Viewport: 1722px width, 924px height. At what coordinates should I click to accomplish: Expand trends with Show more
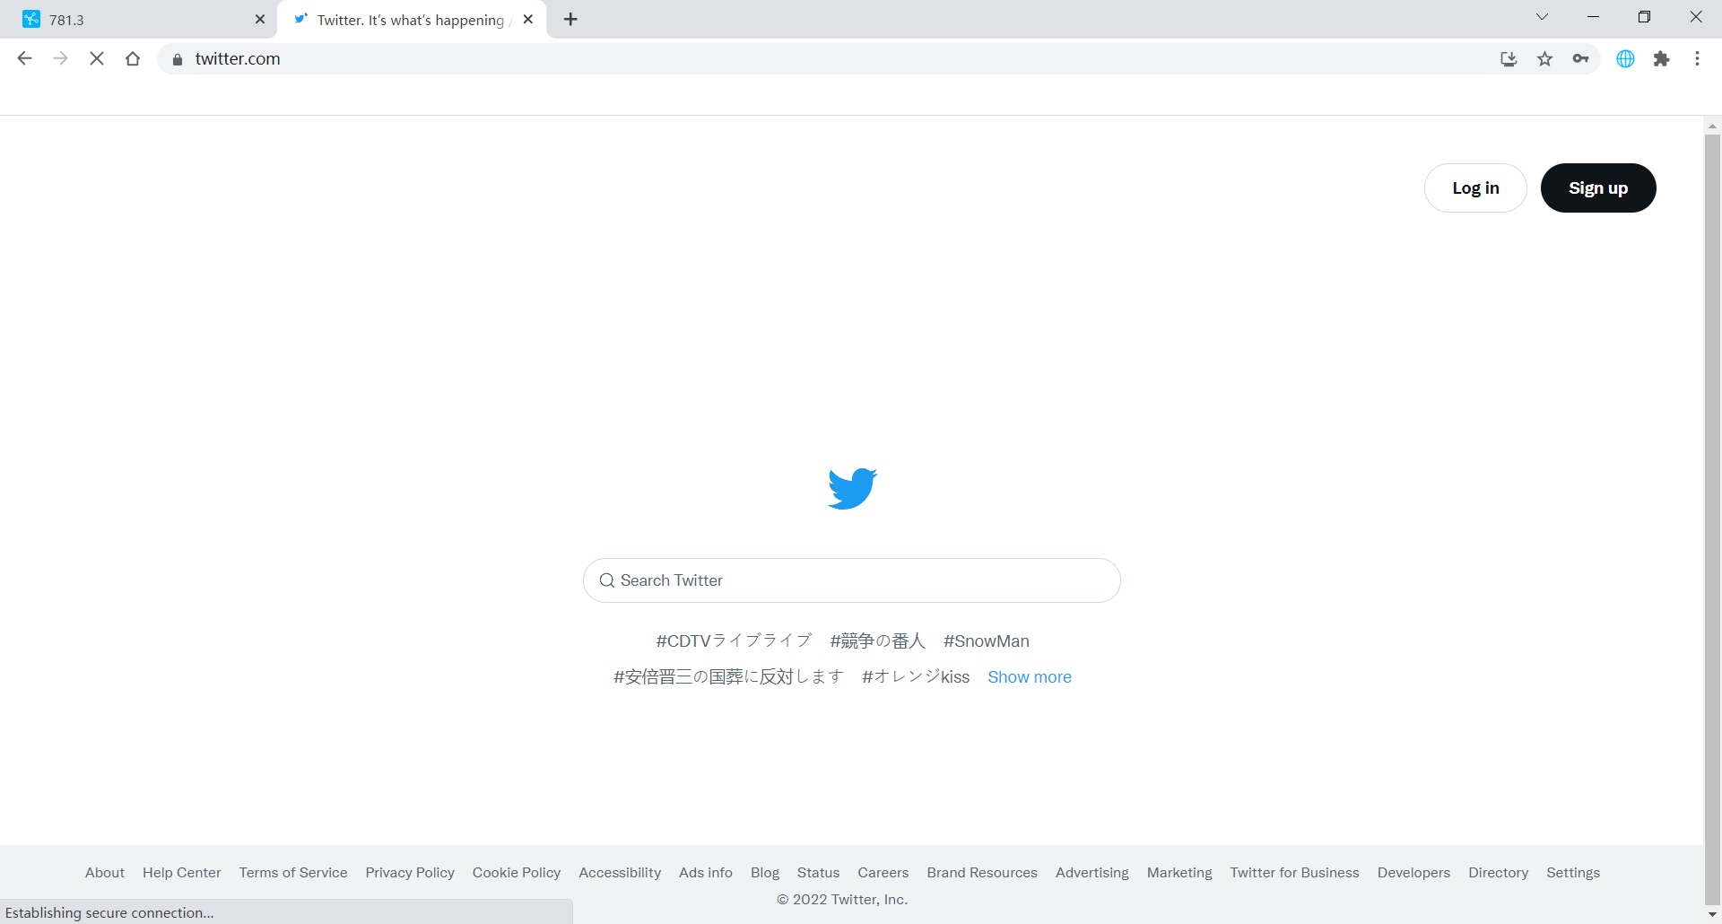pos(1029,677)
